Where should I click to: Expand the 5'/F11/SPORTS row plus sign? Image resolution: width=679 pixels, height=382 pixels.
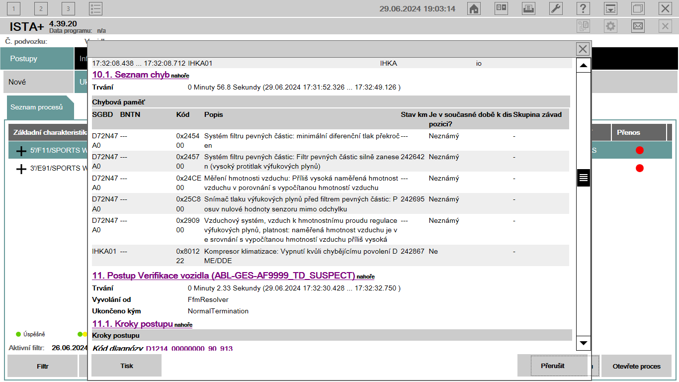(21, 150)
